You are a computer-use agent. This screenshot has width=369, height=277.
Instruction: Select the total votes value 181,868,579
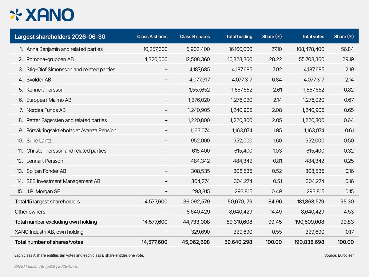pyautogui.click(x=310, y=202)
